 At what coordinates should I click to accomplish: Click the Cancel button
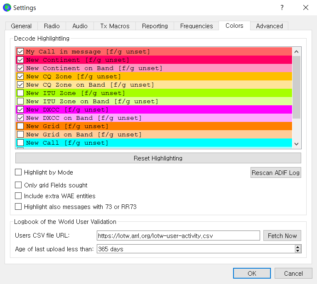click(x=293, y=273)
